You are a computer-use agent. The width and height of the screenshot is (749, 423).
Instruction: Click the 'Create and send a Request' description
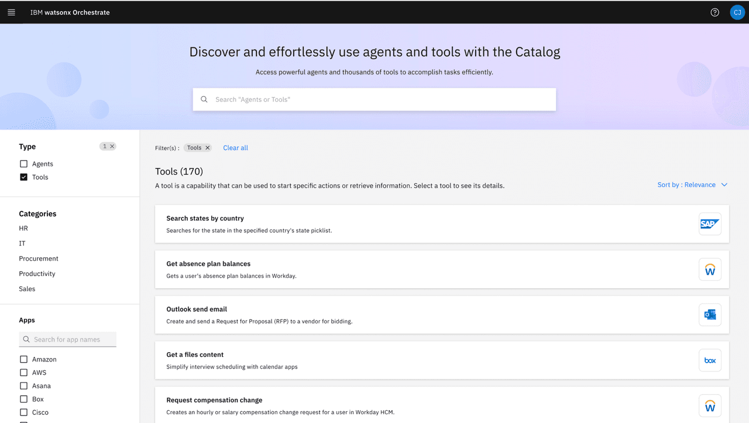(x=259, y=322)
